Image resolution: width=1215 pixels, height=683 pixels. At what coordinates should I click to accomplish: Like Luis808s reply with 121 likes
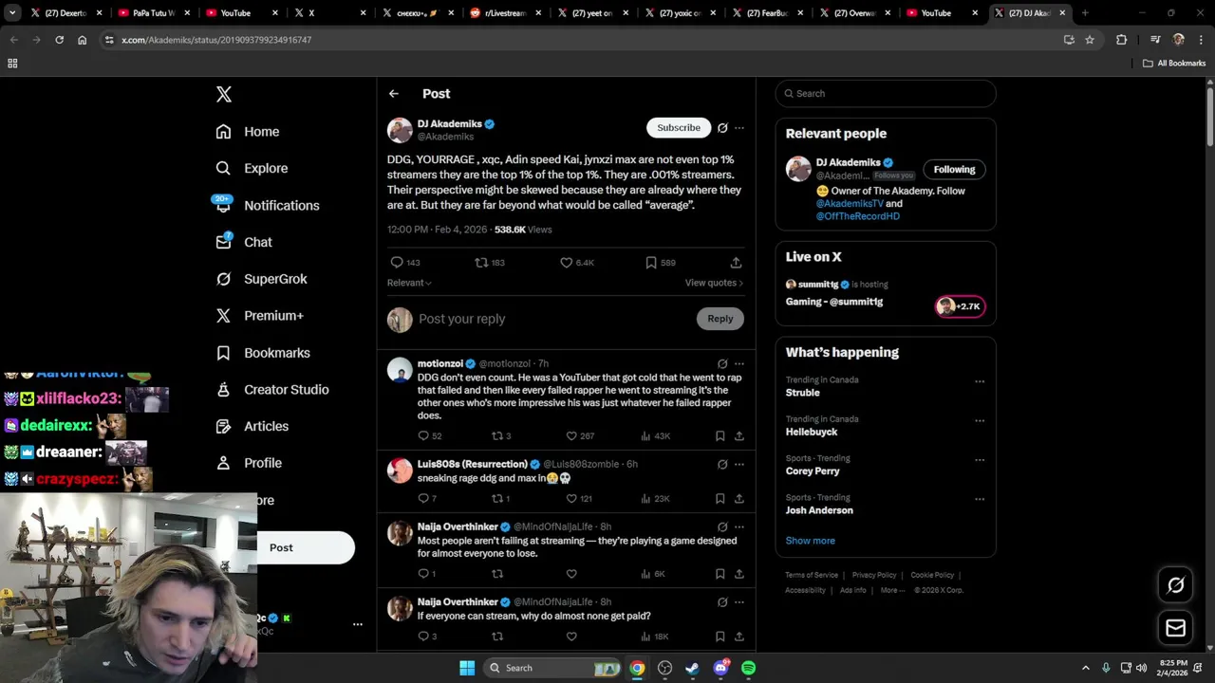point(571,499)
